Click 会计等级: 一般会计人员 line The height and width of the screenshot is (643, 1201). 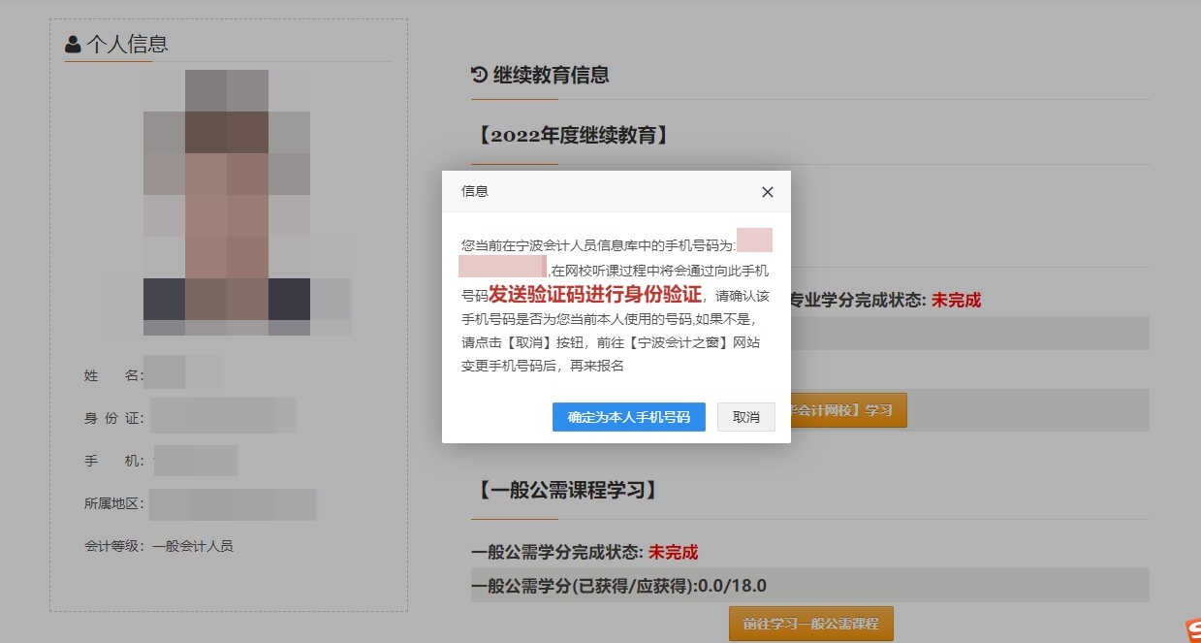tap(159, 546)
